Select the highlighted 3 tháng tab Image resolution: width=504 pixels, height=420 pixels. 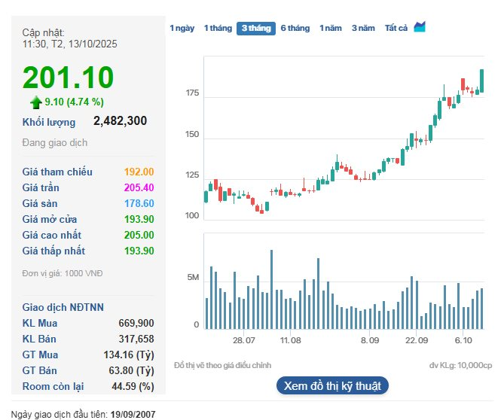(x=255, y=29)
